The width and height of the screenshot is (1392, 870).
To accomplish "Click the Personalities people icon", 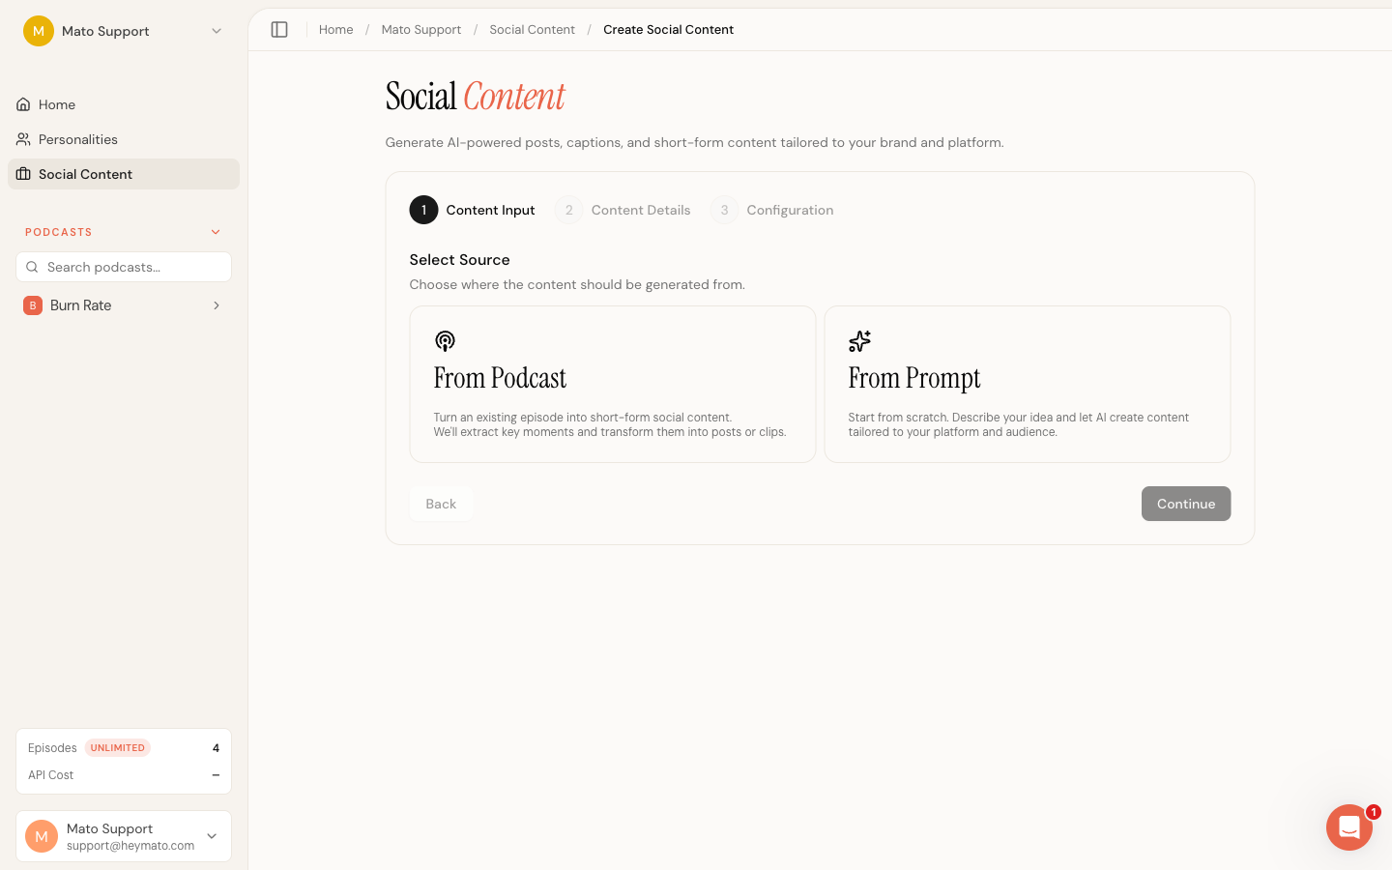I will point(23,139).
